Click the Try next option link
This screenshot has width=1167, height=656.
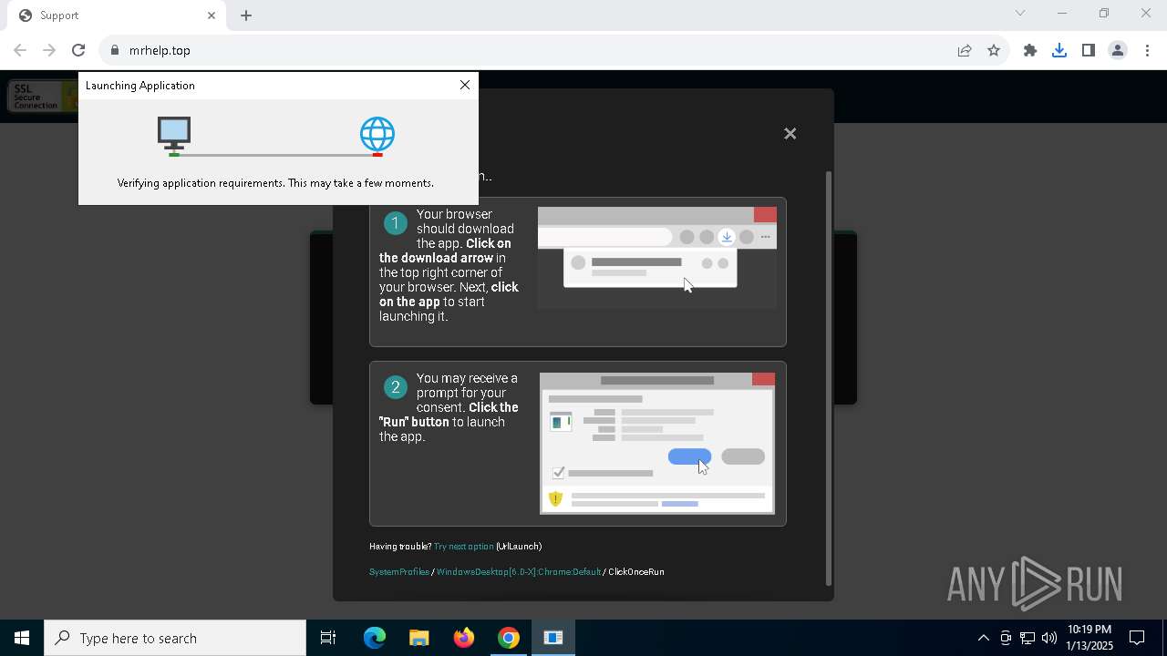click(x=463, y=547)
